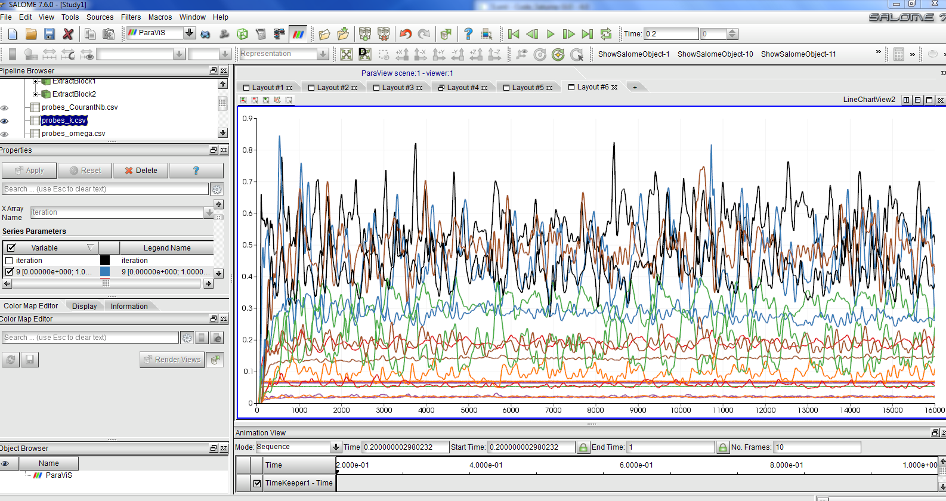Click the Delete button in Properties
Screen dimensions: 946x501
coord(141,171)
